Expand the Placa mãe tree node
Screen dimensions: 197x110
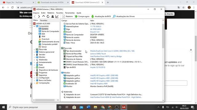pyautogui.click(x=34, y=50)
